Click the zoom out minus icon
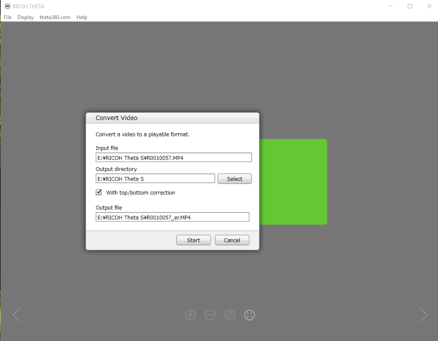This screenshot has width=438, height=341. [210, 315]
